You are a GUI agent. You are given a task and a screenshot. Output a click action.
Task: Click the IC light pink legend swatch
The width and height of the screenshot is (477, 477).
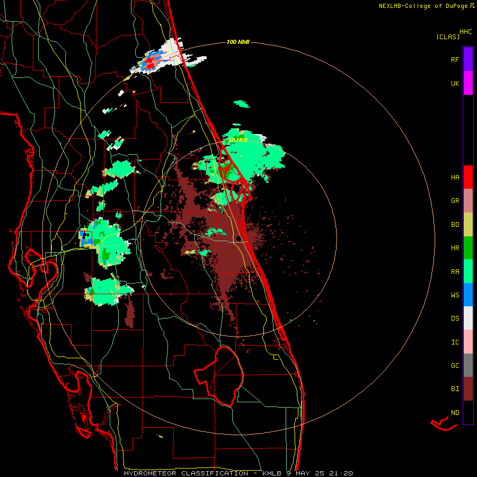pos(468,342)
